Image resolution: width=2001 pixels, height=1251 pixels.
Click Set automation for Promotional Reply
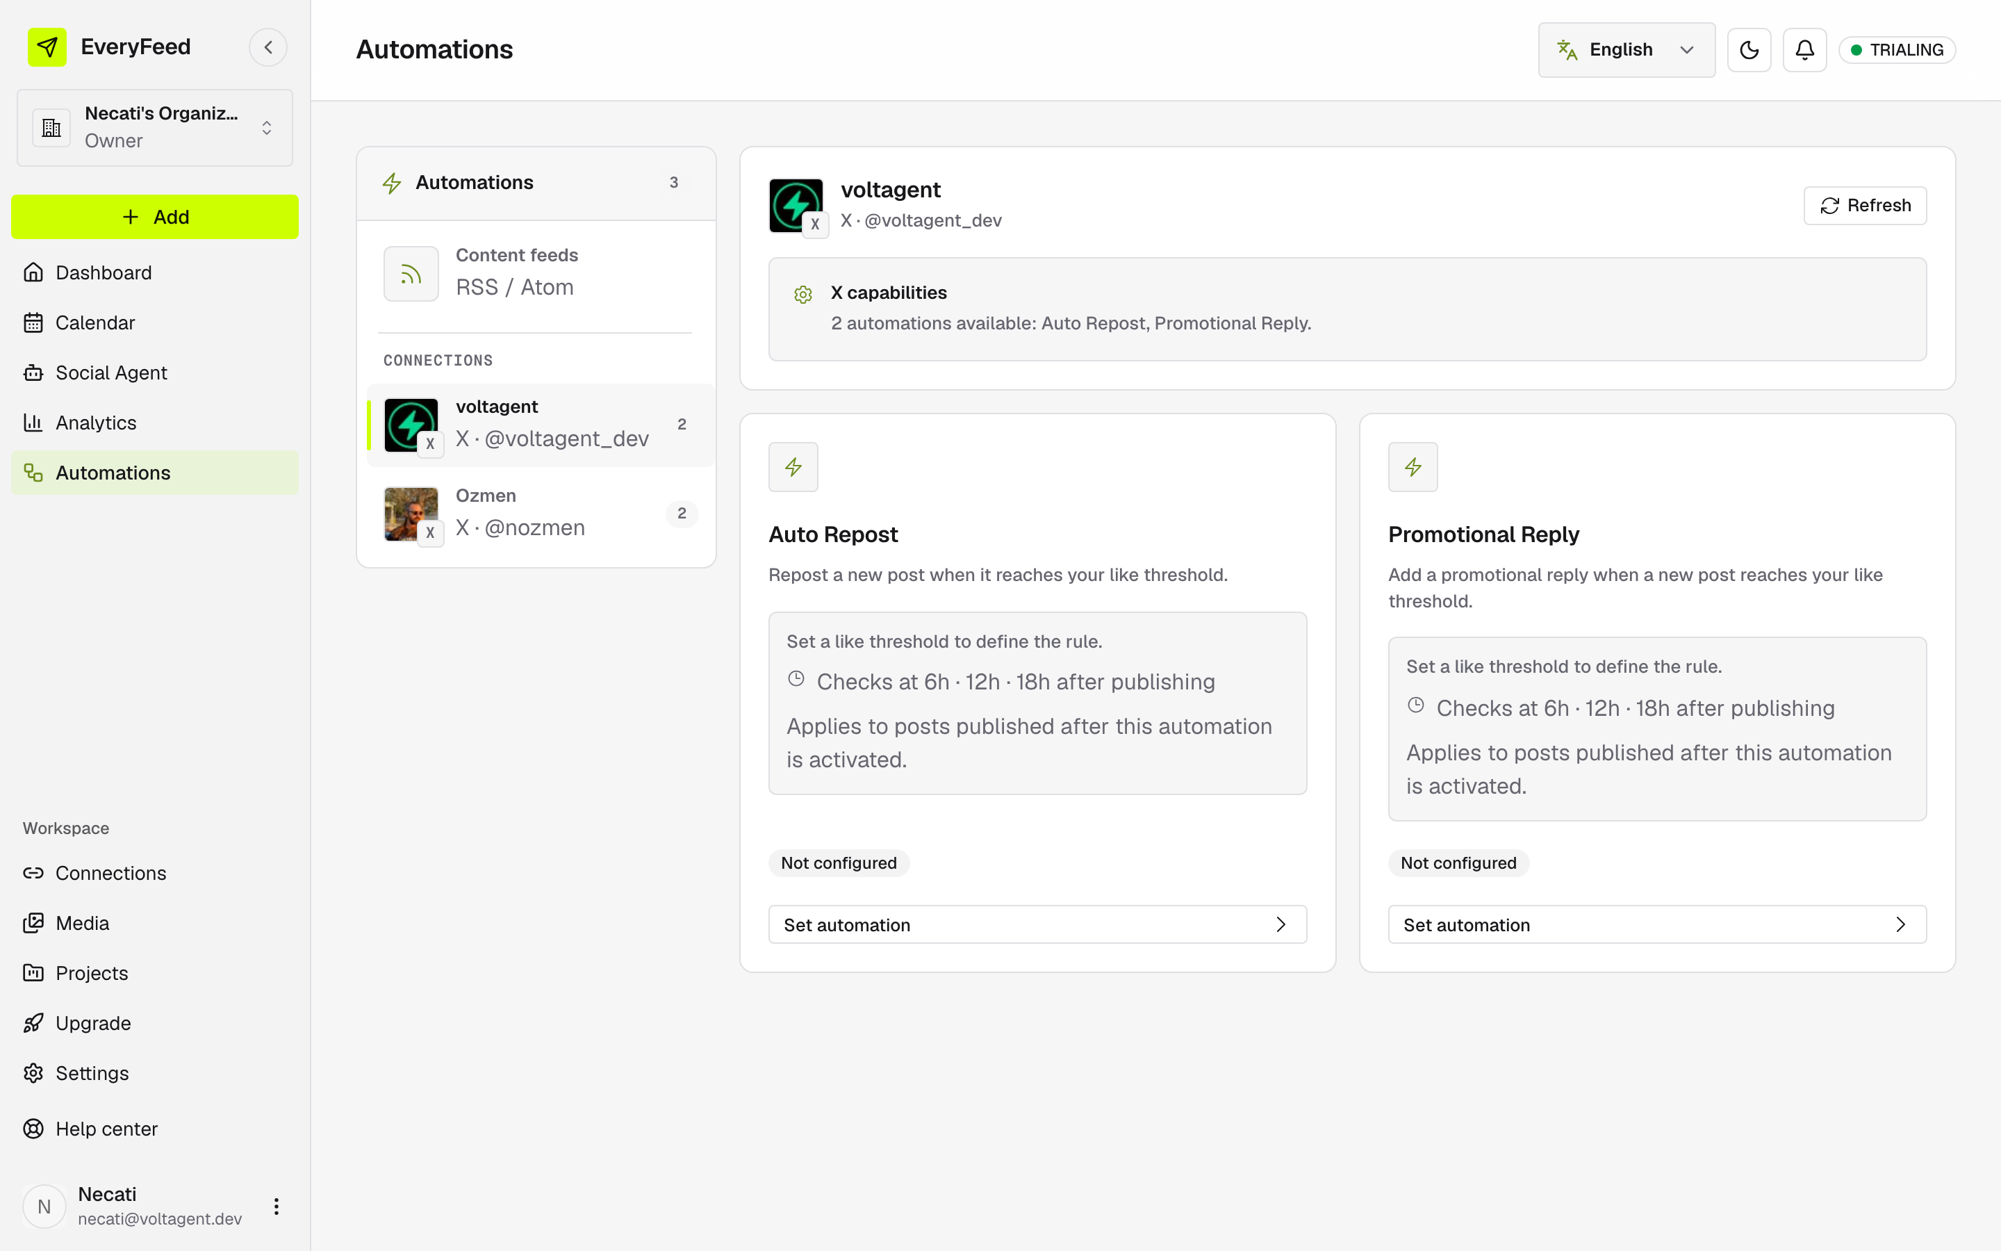tap(1657, 924)
